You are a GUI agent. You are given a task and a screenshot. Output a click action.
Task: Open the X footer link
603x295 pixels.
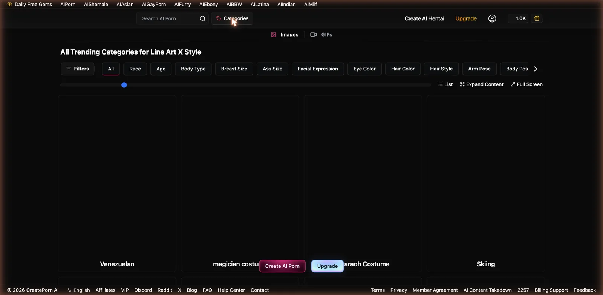[x=179, y=290]
